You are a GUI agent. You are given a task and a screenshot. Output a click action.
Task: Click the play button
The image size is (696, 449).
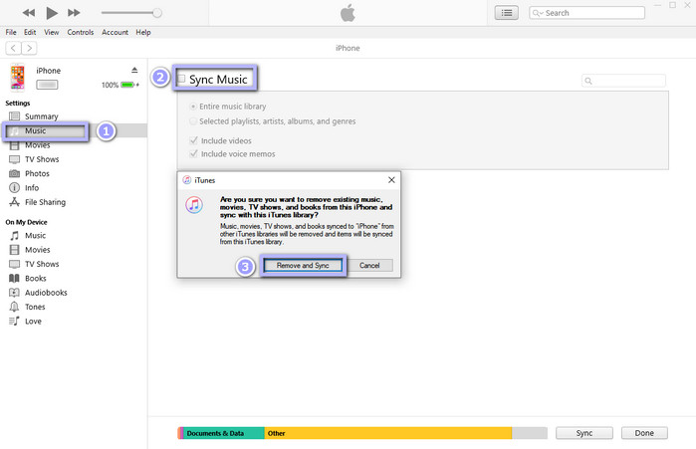click(x=52, y=13)
